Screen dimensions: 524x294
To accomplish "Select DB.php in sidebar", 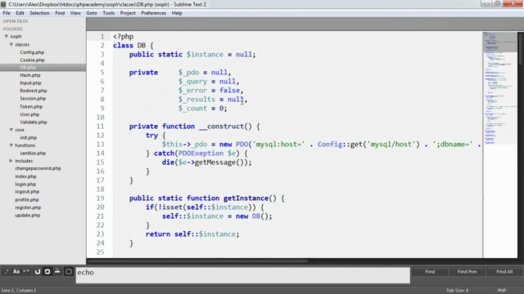I will click(x=28, y=67).
